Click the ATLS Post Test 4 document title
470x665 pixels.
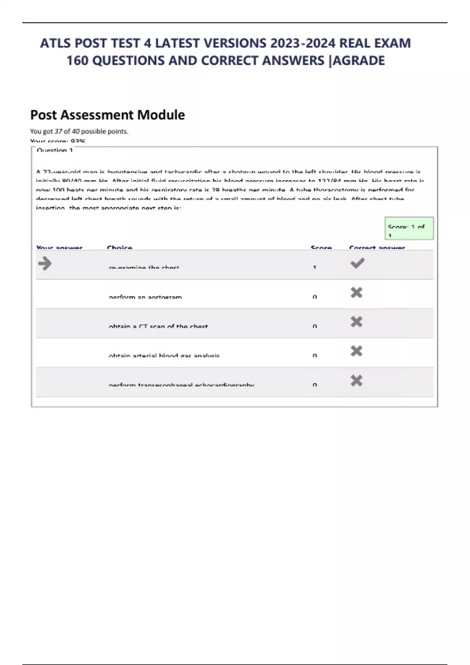[x=226, y=52]
